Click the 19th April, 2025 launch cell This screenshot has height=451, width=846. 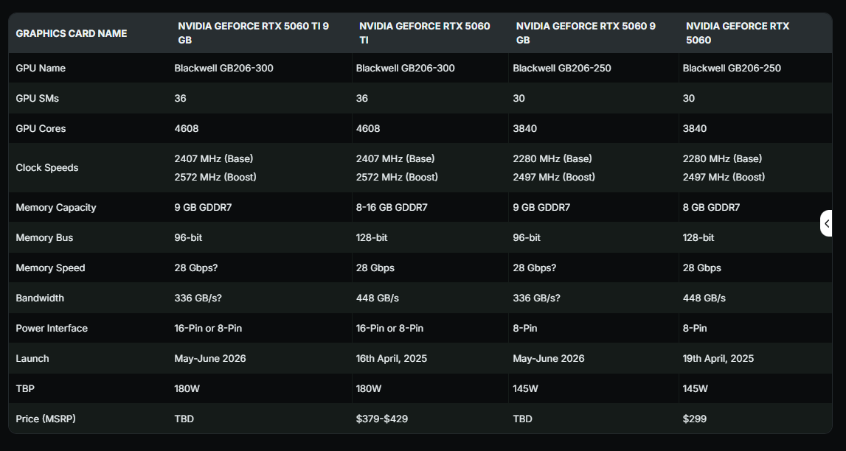[718, 358]
